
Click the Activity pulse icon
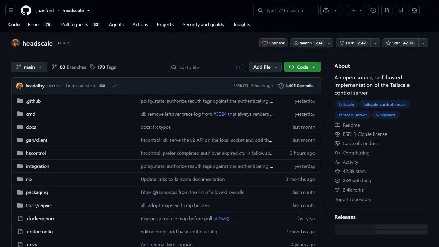point(337,162)
